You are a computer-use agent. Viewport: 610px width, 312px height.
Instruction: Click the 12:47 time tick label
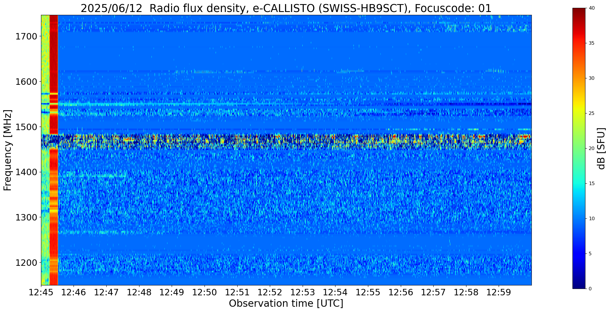pos(106,292)
